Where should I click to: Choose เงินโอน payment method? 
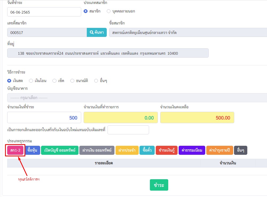point(31,81)
